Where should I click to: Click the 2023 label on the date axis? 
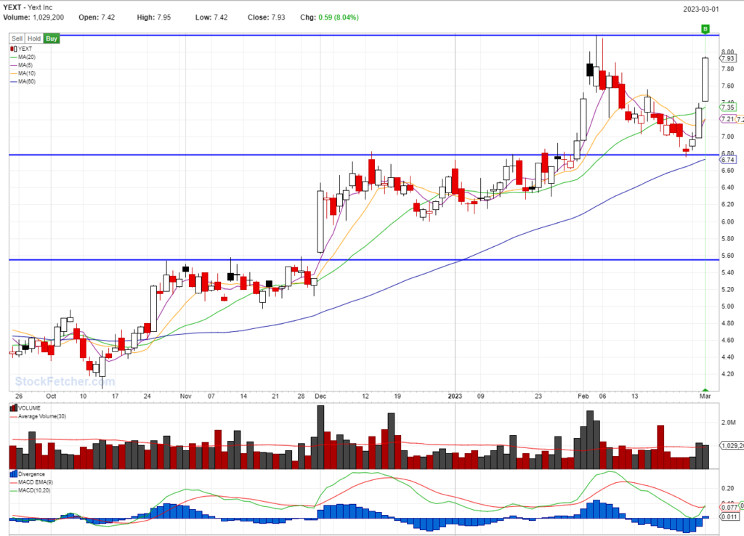click(x=455, y=396)
